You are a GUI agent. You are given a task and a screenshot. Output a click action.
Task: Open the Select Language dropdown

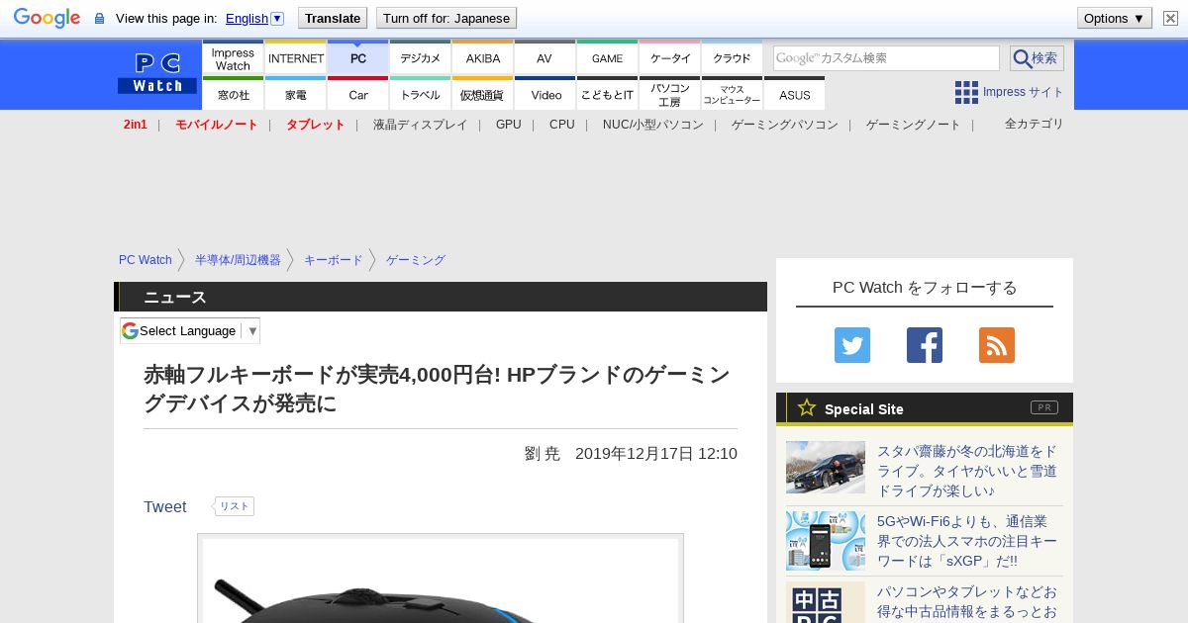coord(190,330)
